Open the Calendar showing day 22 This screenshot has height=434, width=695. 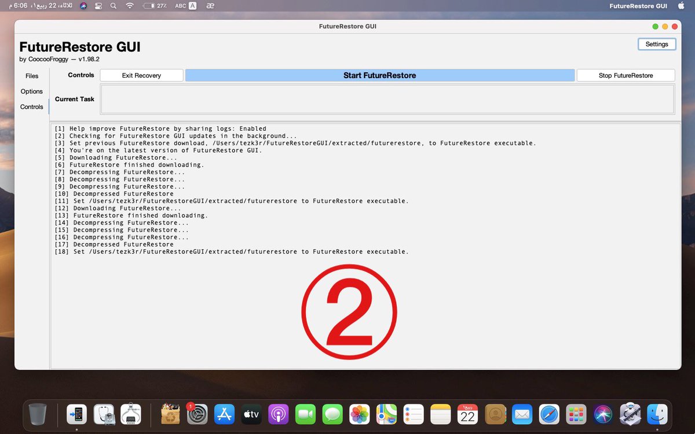467,414
